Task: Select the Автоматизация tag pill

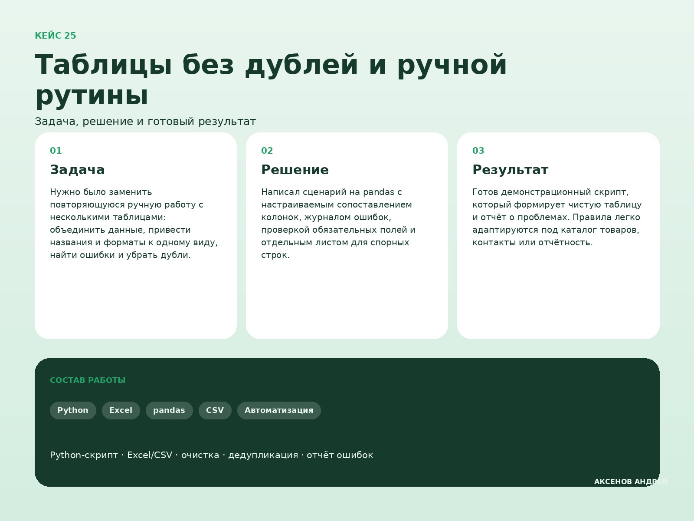Action: (279, 410)
